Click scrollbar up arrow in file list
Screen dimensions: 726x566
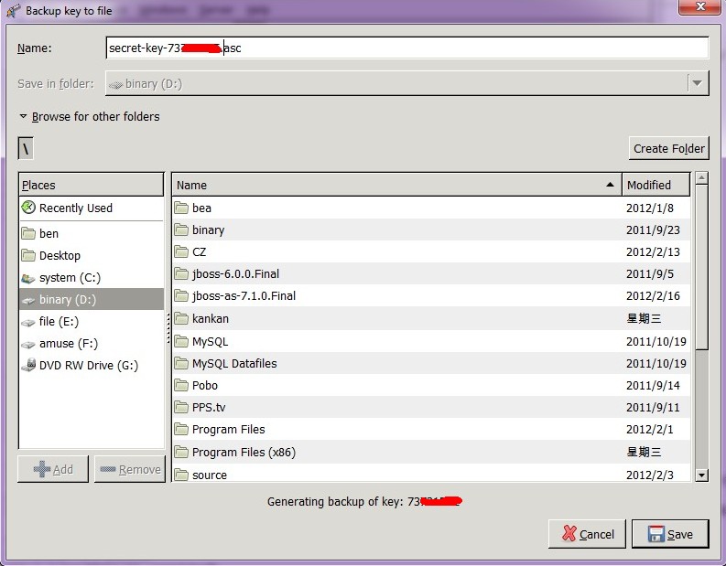702,178
